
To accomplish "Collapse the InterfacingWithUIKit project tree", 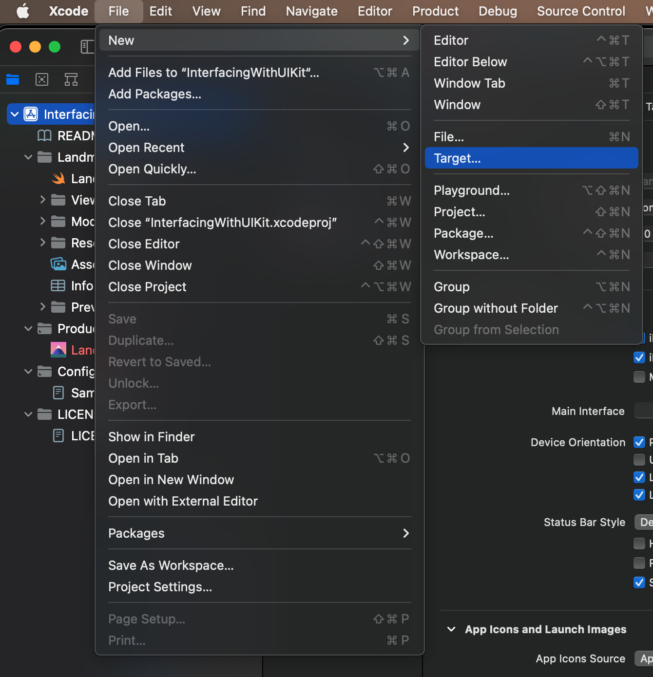I will point(15,114).
